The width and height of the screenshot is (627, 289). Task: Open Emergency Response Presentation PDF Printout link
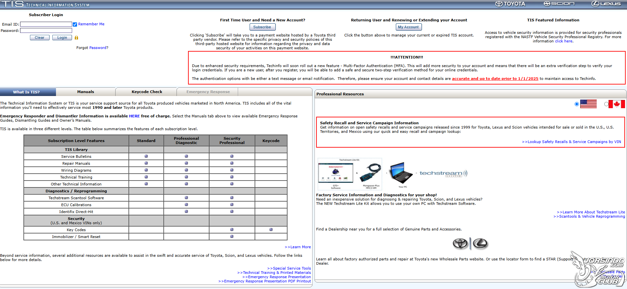(x=265, y=281)
